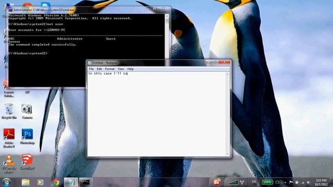Viewport: 333px width, 187px height.
Task: Maximize the Notepad window
Action: click(x=215, y=62)
